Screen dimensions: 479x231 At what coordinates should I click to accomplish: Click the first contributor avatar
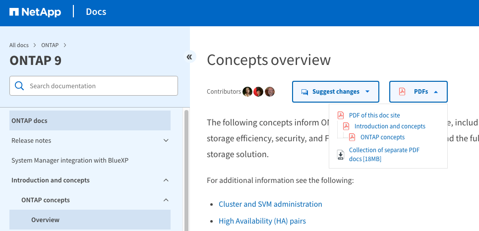tap(247, 92)
